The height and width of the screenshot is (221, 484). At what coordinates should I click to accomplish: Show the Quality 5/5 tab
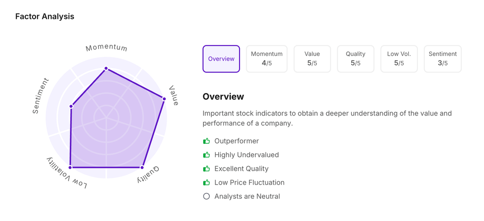coord(355,59)
